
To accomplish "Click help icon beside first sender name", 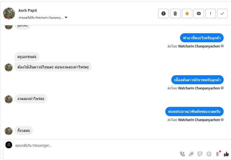I will (222, 46).
